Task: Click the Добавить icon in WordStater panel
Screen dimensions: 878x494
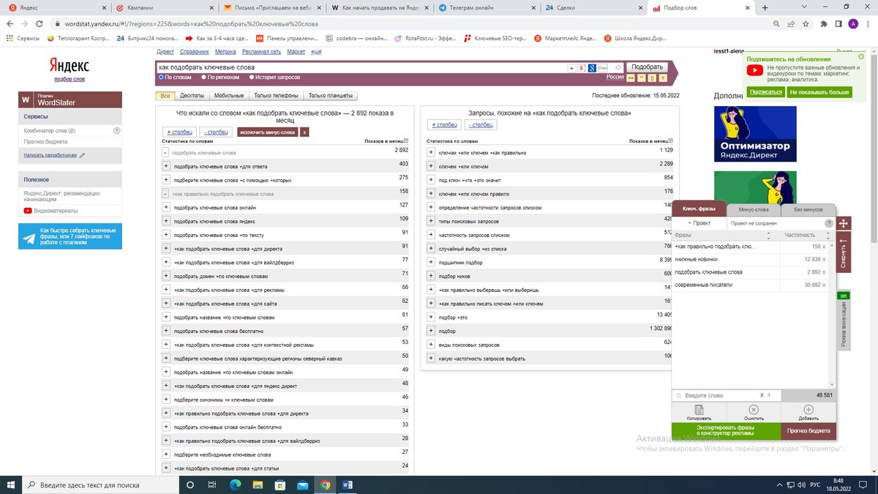Action: pos(808,410)
